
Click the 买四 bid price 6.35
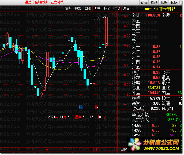coord(157,62)
